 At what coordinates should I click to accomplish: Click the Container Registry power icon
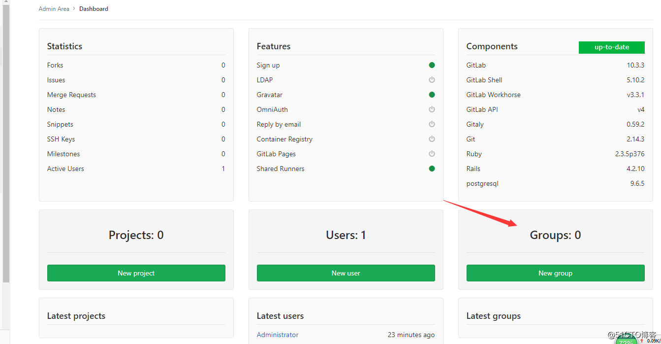432,139
